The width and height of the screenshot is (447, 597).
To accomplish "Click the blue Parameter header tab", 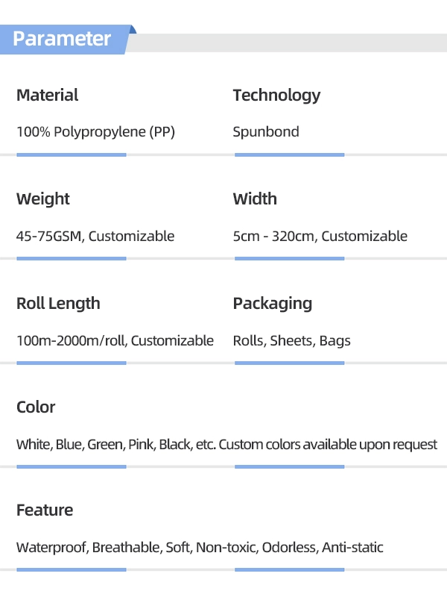I will pos(63,39).
